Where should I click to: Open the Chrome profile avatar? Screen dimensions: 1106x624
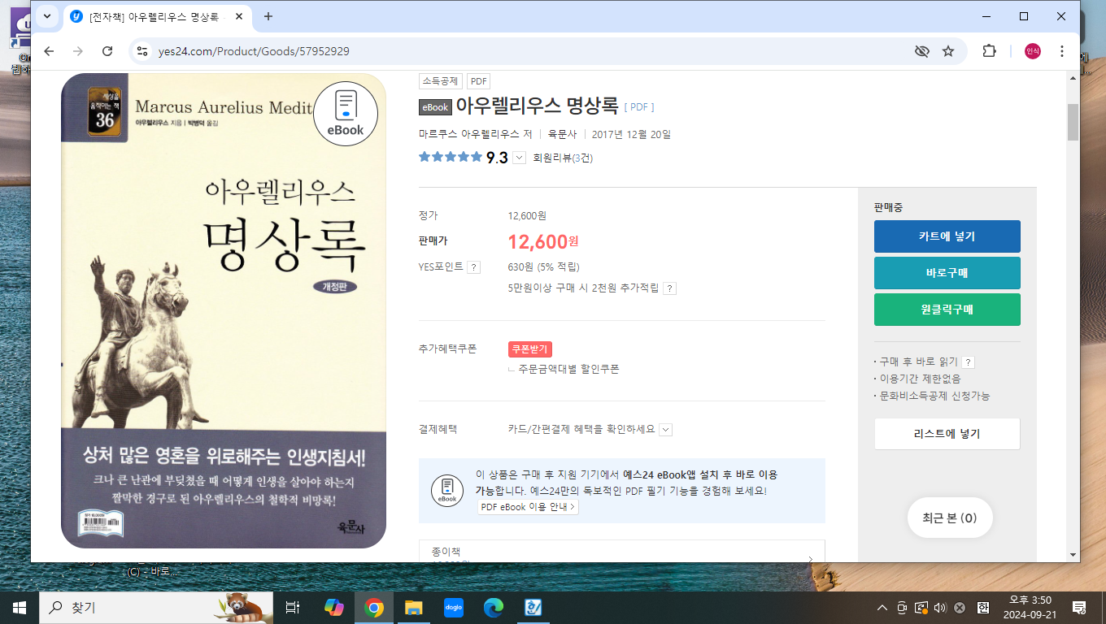pyautogui.click(x=1032, y=51)
